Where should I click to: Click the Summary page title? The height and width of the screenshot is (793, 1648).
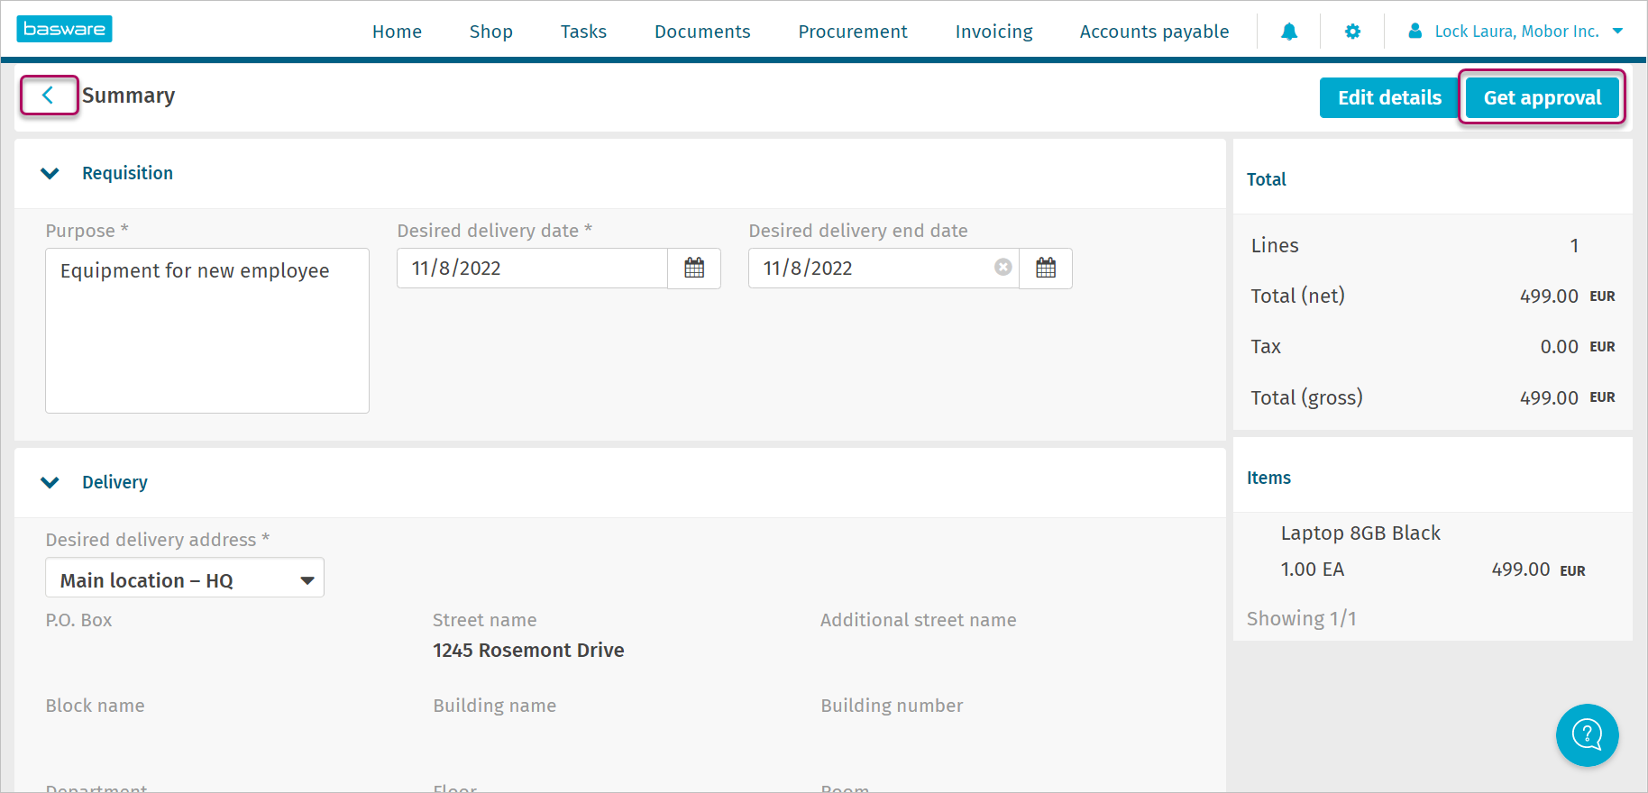(x=128, y=96)
